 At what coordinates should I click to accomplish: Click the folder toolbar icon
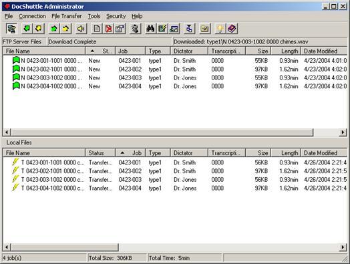pyautogui.click(x=205, y=29)
